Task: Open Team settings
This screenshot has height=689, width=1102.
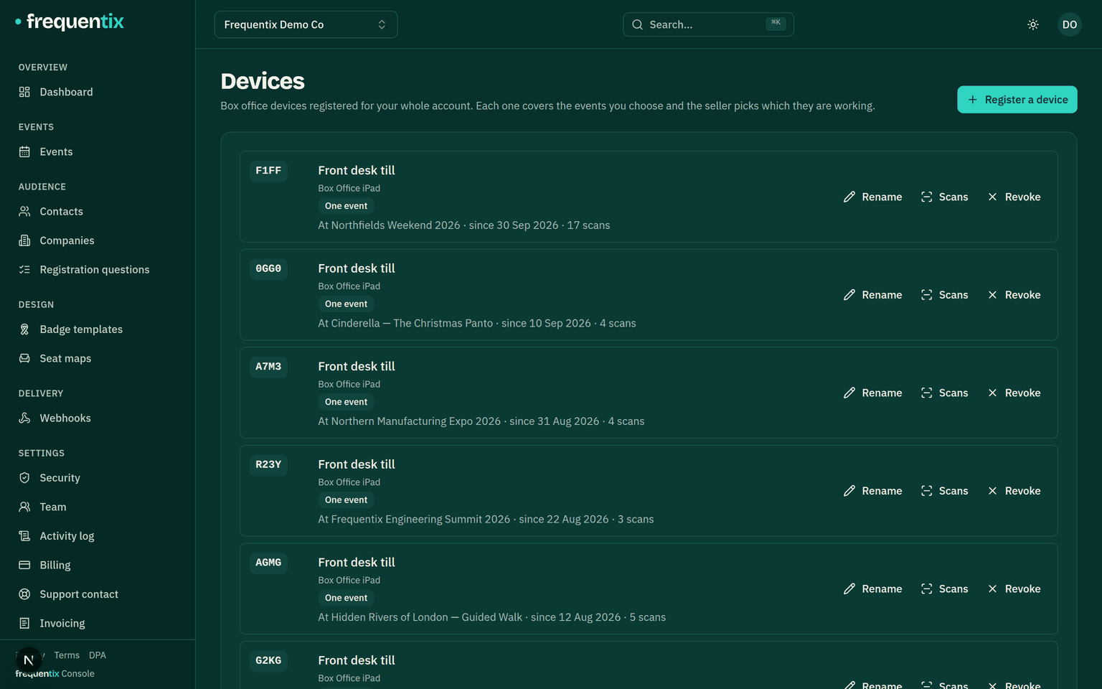Action: click(x=98, y=507)
